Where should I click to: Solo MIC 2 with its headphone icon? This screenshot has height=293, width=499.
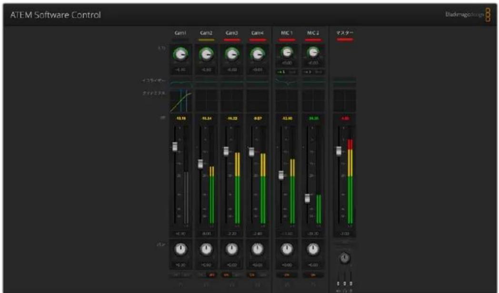point(313,285)
